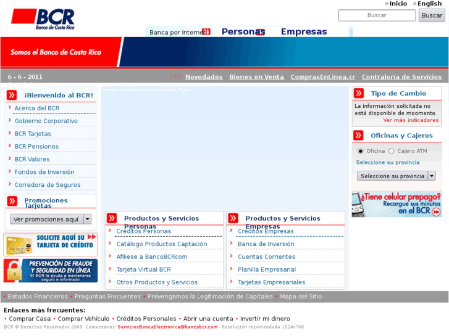Open BCR Valores
449x336 pixels.
coord(32,159)
